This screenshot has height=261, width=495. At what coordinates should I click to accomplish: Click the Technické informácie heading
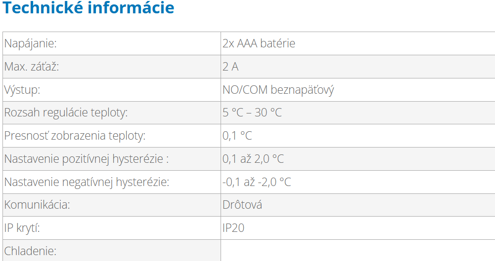point(89,8)
